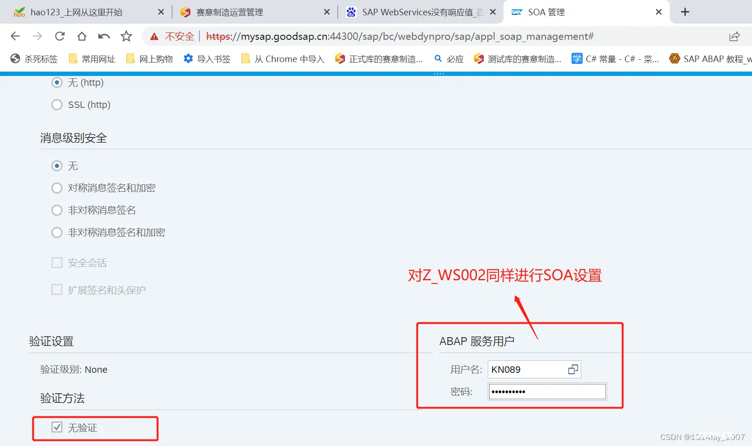752x446 pixels.
Task: Open the 杀死标签 bookmark
Action: [34, 59]
